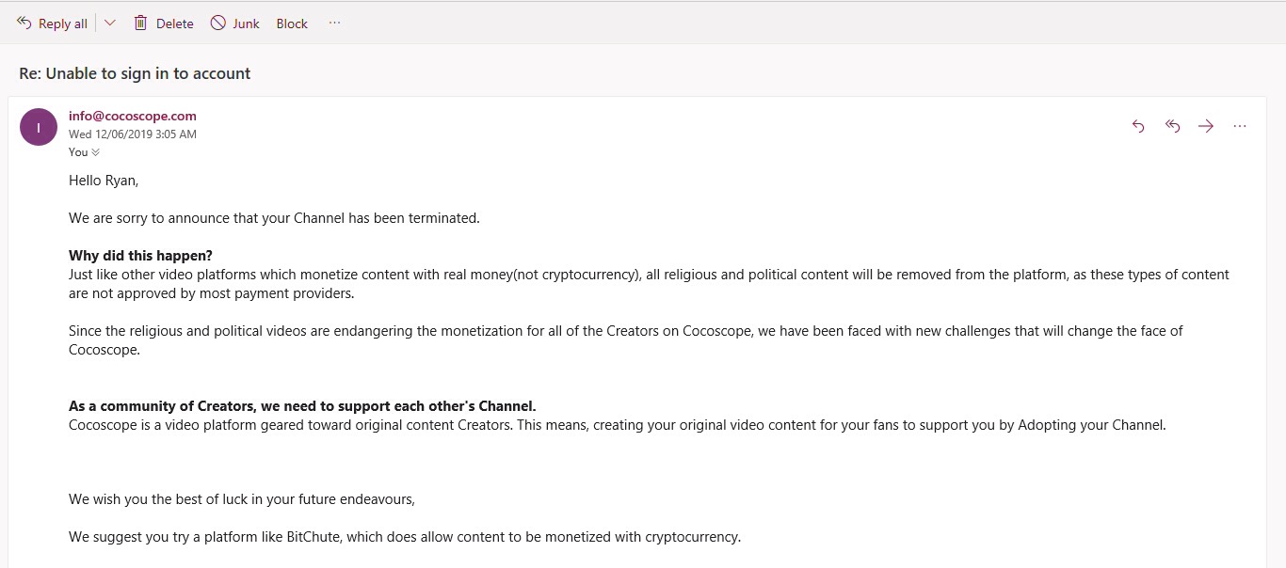Click the Hello Ryan greeting line

pos(104,181)
